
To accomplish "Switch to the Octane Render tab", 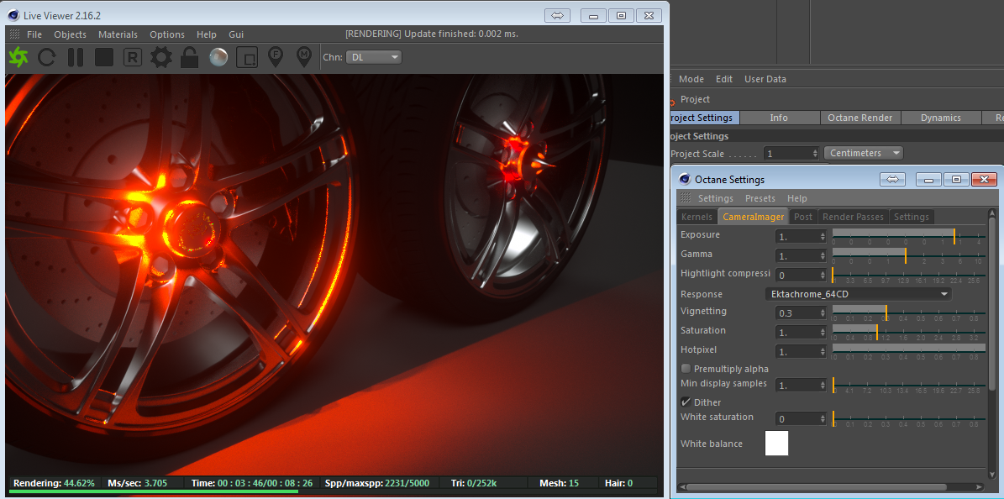I will (860, 118).
